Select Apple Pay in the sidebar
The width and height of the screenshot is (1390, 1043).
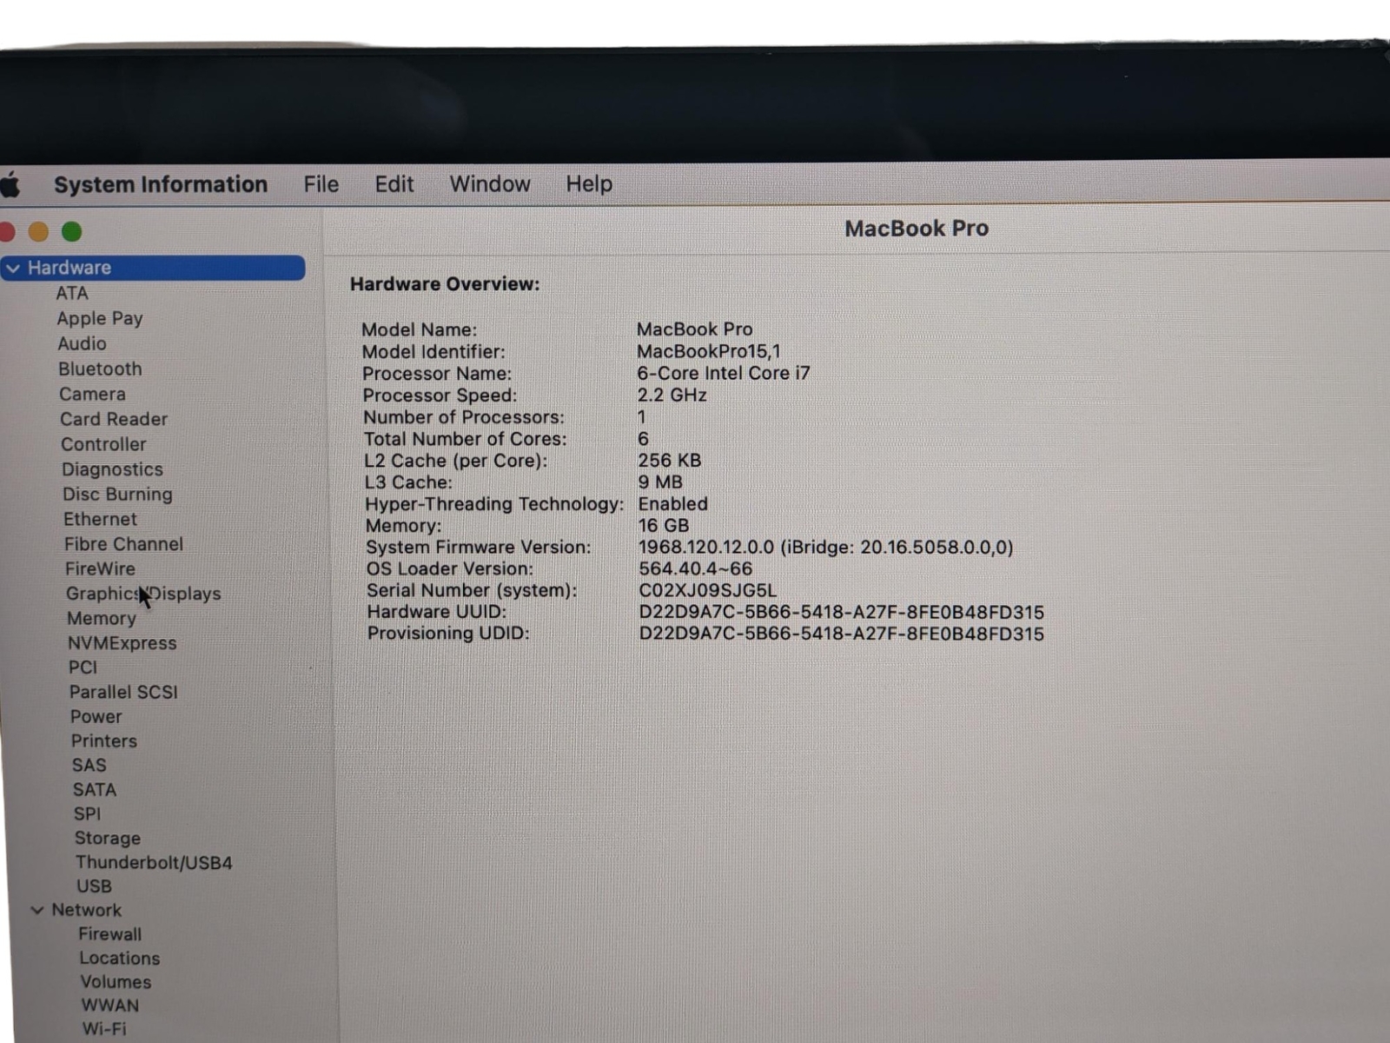[100, 318]
